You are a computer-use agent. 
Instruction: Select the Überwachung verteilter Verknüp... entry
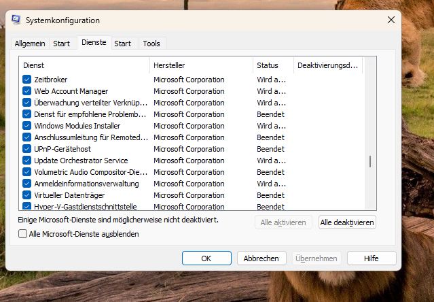click(x=90, y=103)
